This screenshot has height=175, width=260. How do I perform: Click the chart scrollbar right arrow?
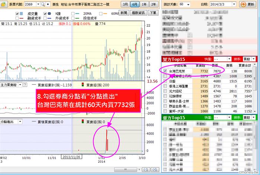[x=139, y=169]
